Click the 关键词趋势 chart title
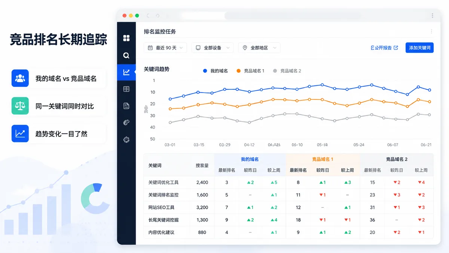449x253 pixels. pyautogui.click(x=156, y=69)
